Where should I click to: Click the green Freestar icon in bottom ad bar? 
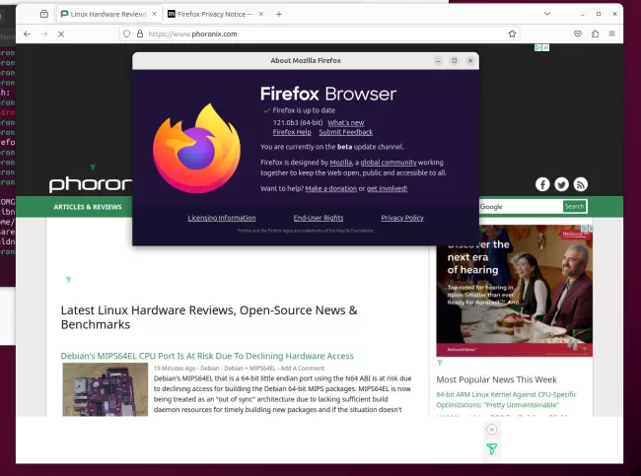492,449
